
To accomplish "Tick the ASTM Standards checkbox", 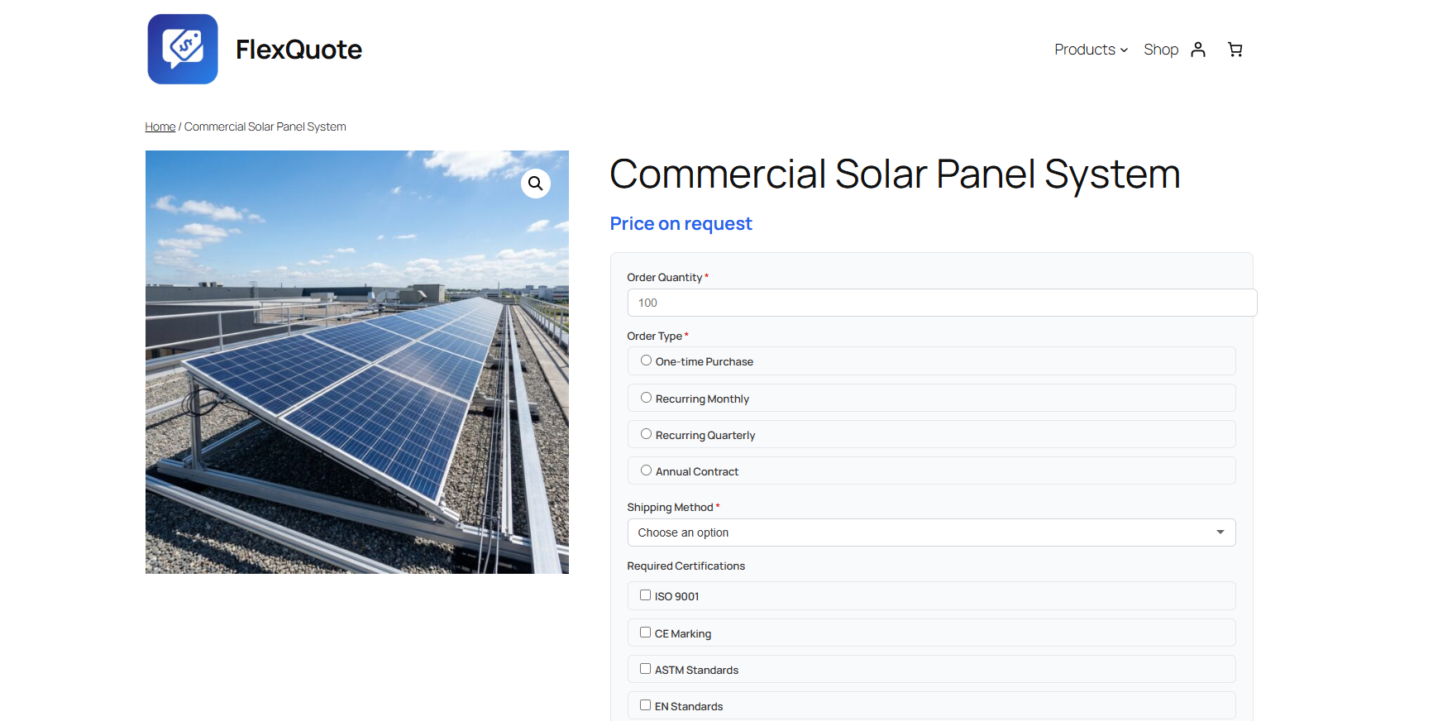I will click(645, 669).
